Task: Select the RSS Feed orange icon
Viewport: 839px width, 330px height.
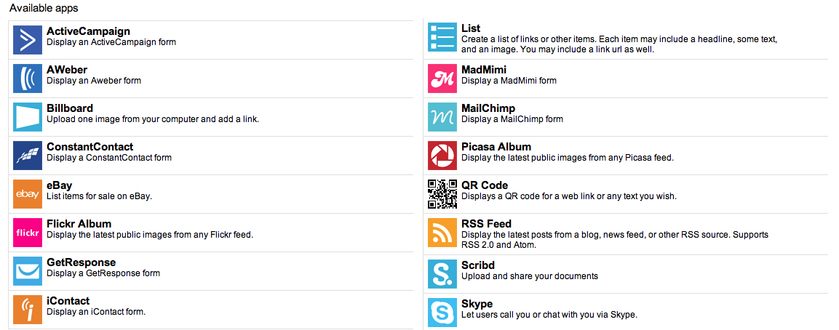Action: coord(442,233)
